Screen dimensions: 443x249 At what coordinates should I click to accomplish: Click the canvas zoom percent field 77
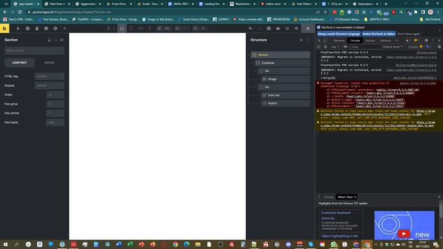click(x=200, y=28)
